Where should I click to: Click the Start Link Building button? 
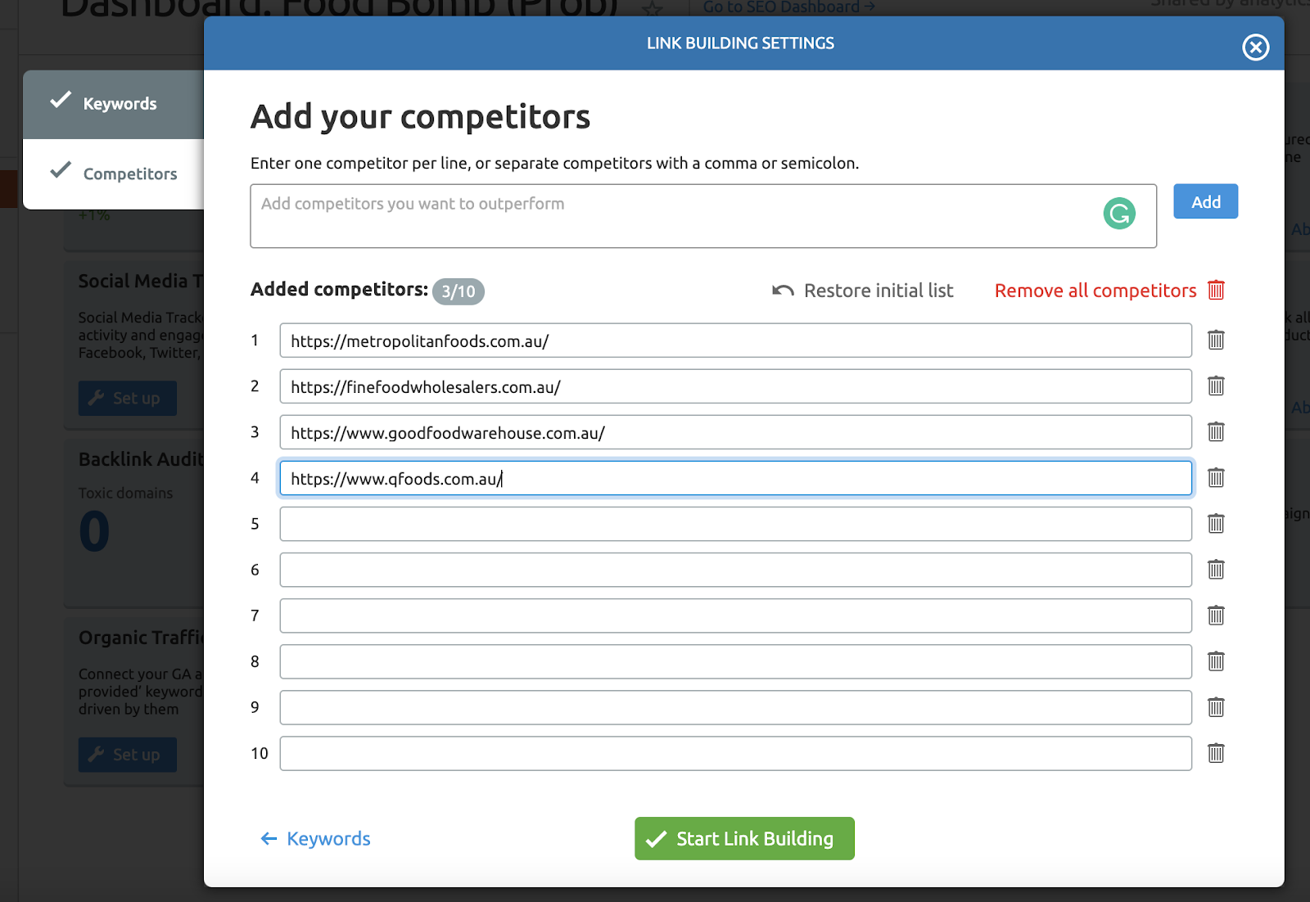(x=744, y=838)
